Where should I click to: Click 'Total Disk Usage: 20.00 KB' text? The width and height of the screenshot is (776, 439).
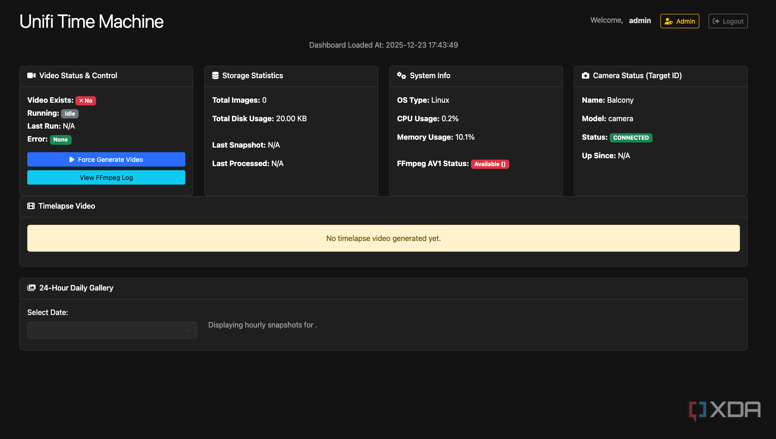click(259, 119)
